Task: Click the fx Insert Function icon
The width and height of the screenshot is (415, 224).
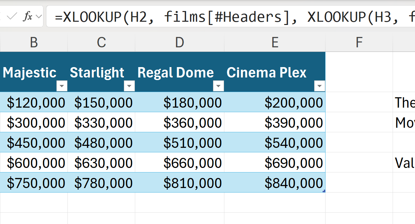Action: [x=28, y=16]
